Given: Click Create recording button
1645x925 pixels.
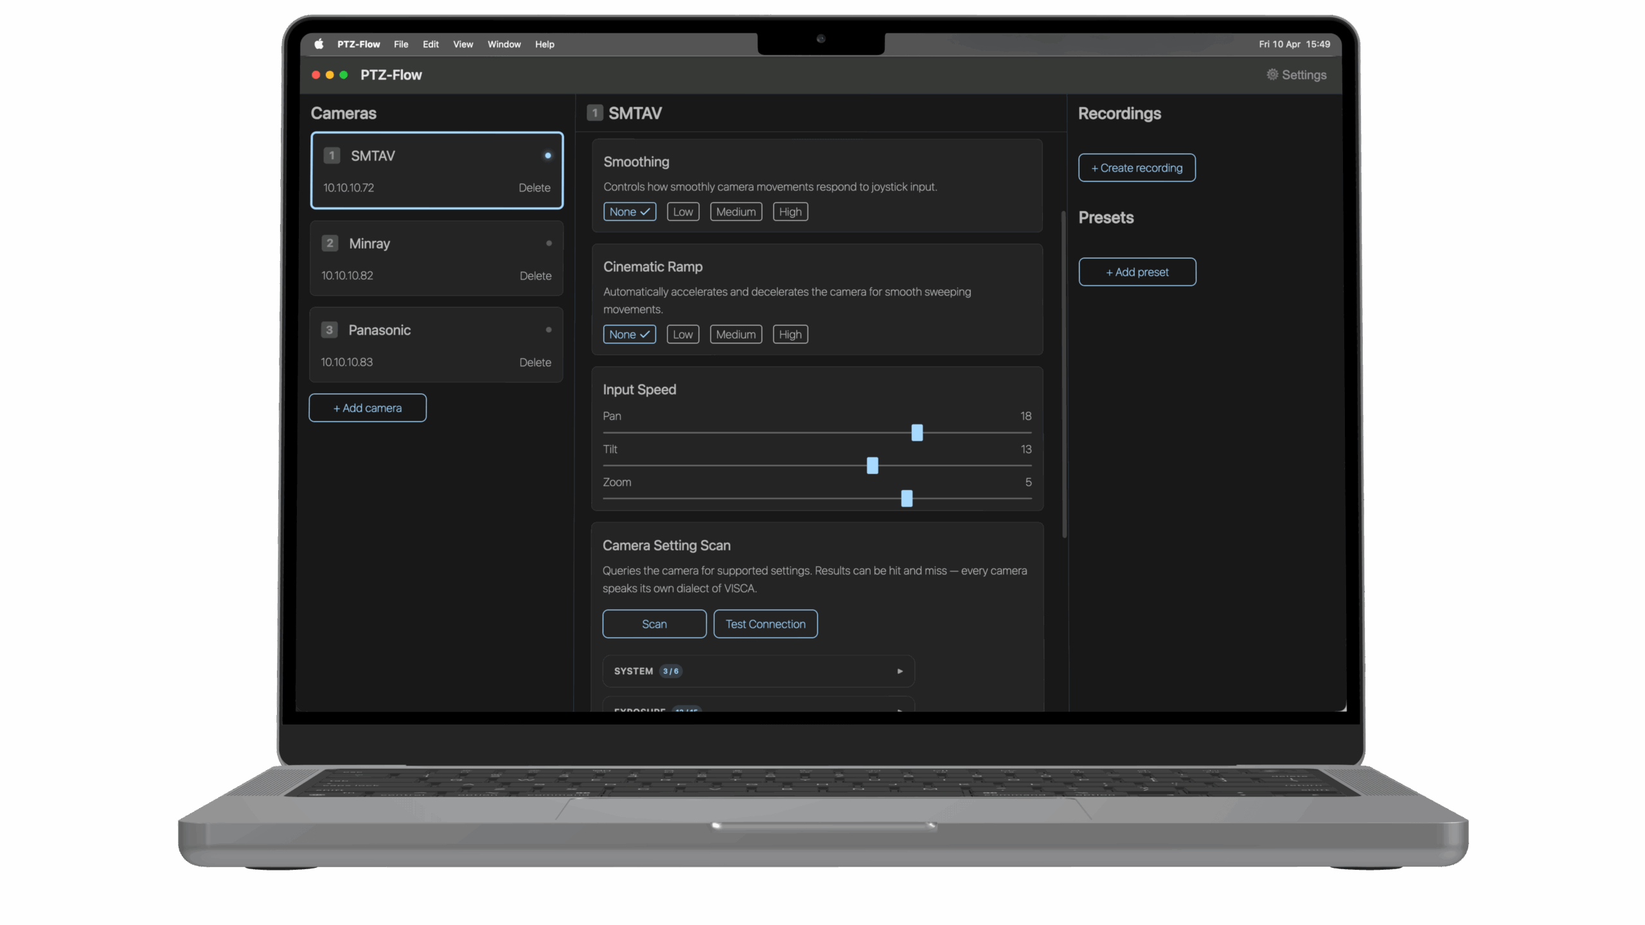Looking at the screenshot, I should tap(1136, 168).
